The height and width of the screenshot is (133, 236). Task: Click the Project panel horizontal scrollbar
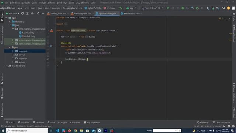[x=18, y=119]
